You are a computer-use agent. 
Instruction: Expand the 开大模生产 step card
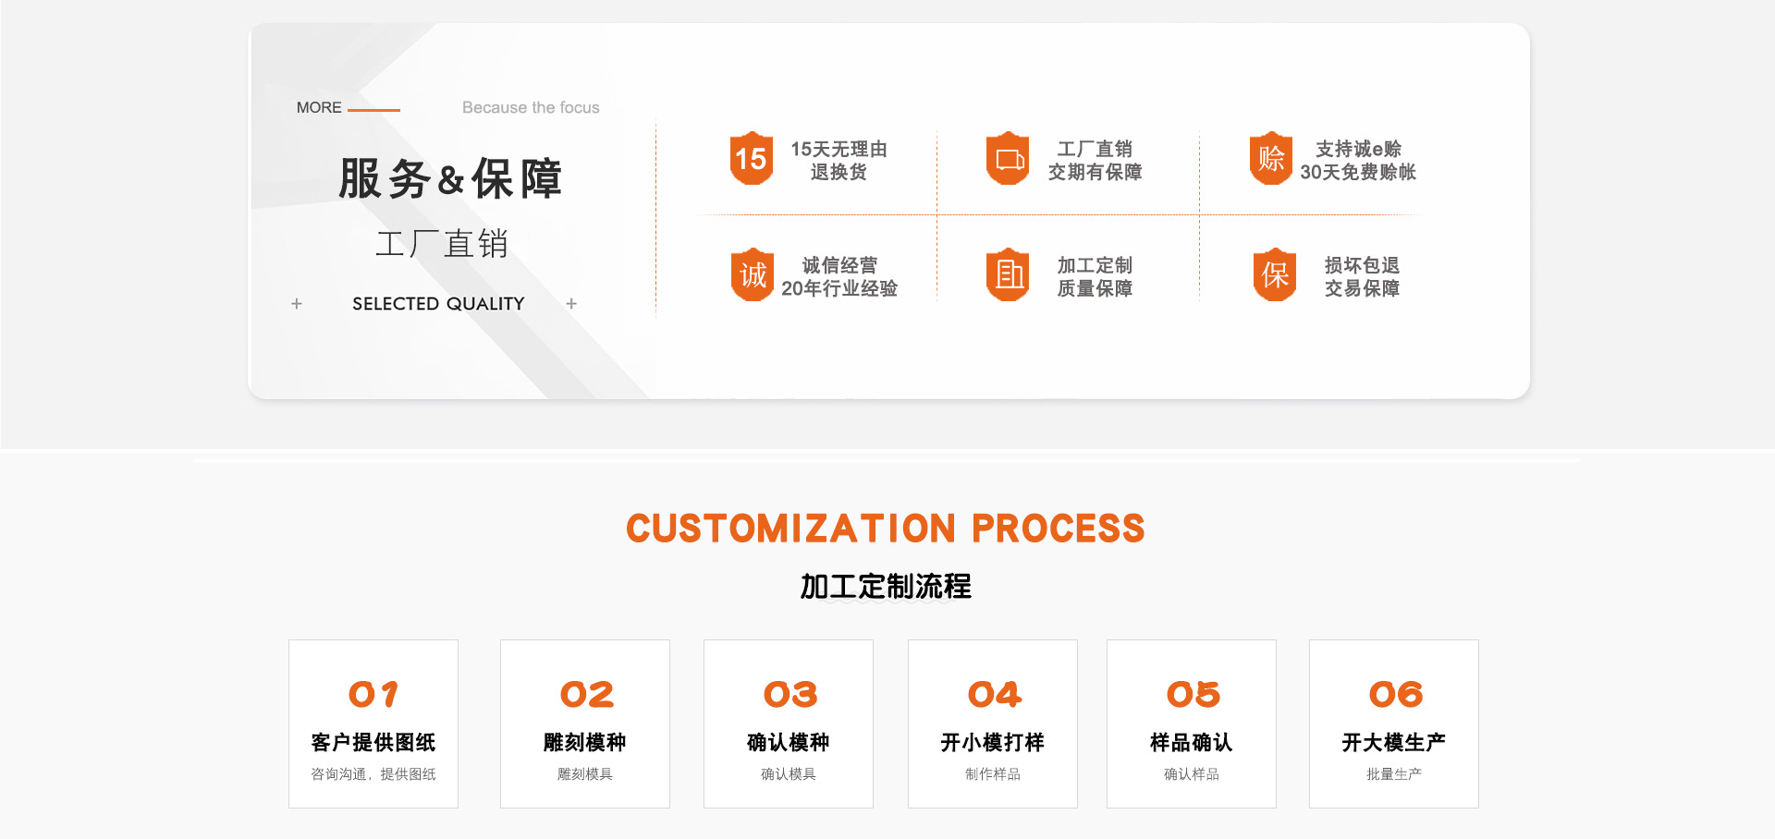pos(1393,723)
